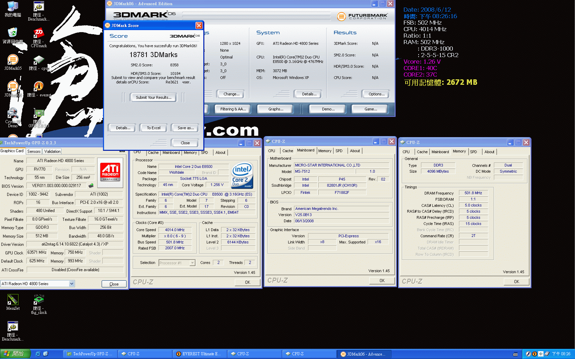Click the Core Speed 4014.0 MHz value

click(x=175, y=230)
